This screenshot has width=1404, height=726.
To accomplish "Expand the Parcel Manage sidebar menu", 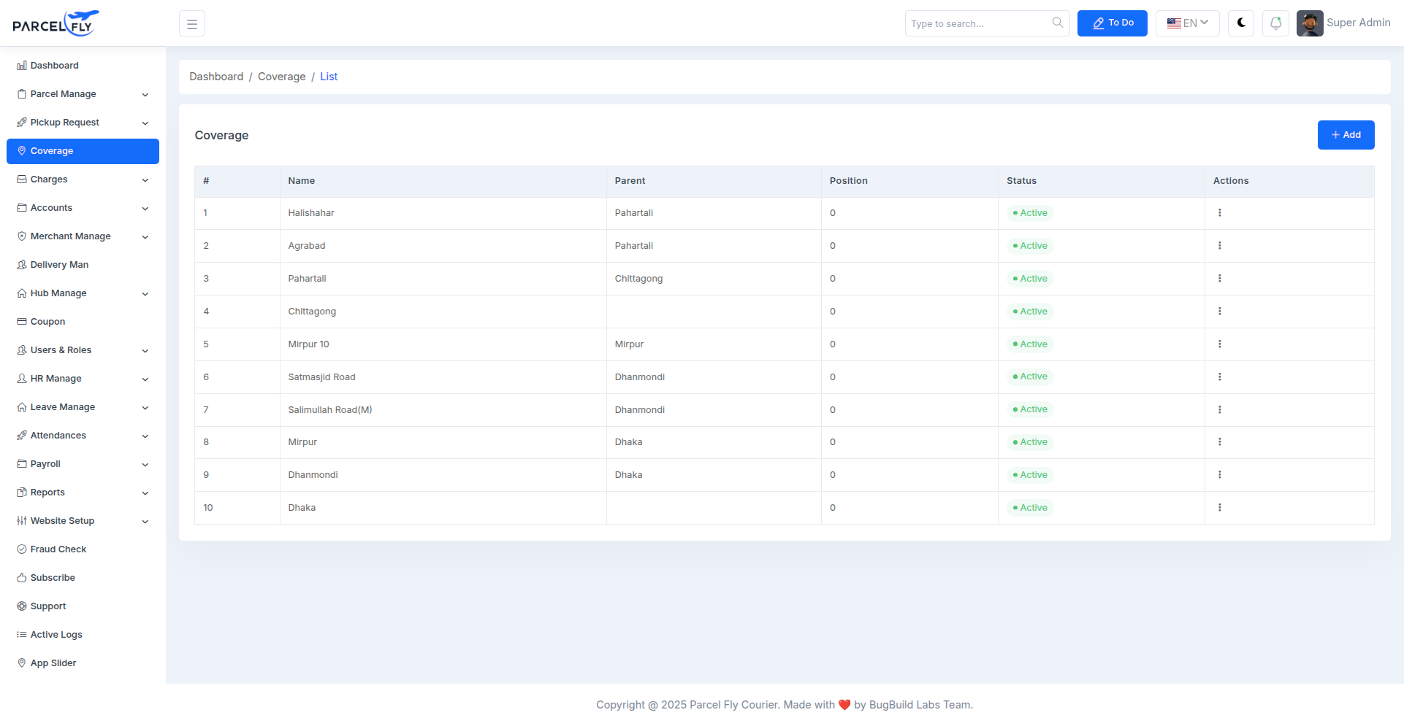I will coord(83,94).
